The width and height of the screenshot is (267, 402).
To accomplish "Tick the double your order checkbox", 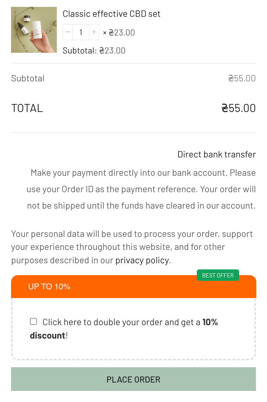I will (34, 322).
